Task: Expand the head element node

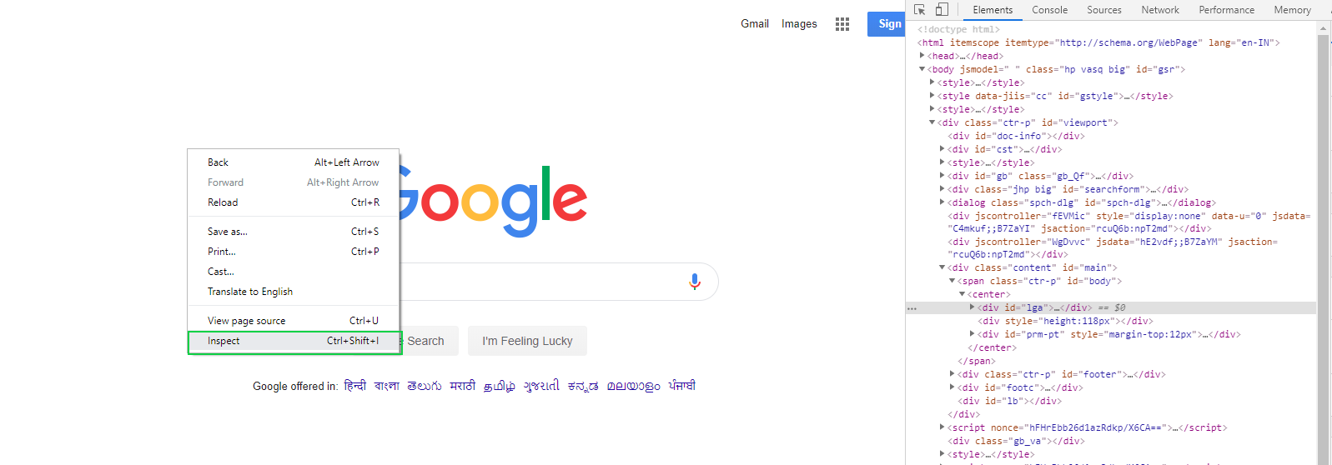Action: pyautogui.click(x=922, y=56)
